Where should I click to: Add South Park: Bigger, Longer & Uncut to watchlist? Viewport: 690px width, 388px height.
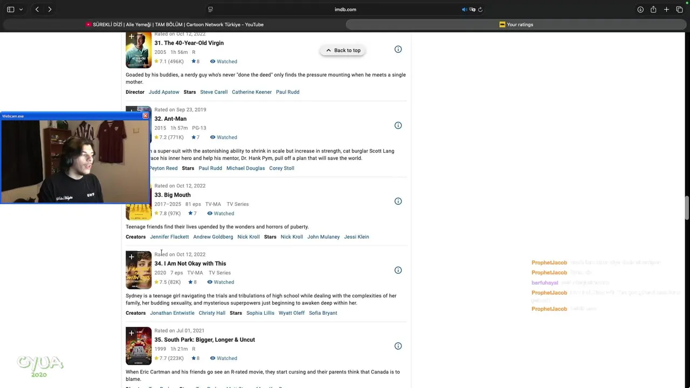tap(131, 333)
